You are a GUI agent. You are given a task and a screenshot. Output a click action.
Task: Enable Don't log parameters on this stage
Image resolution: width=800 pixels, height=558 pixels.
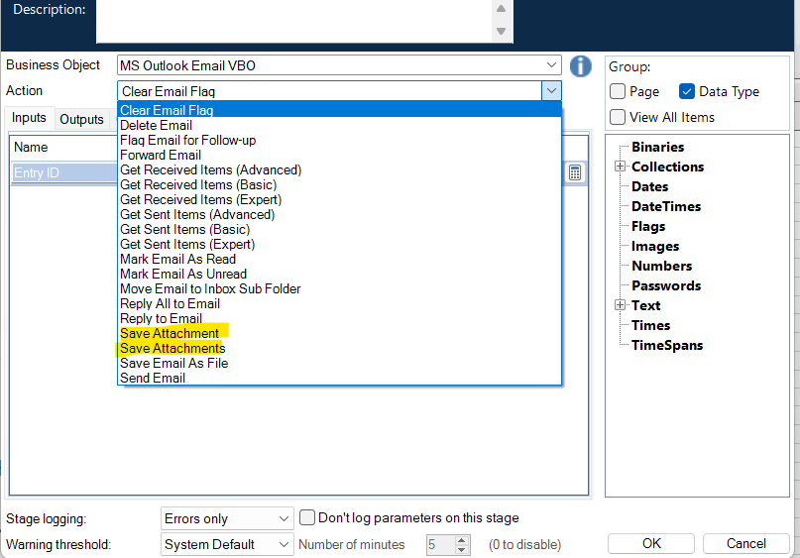pyautogui.click(x=307, y=517)
